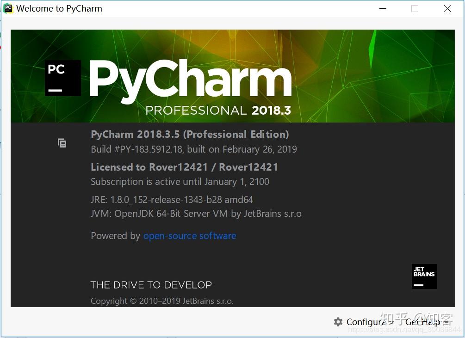Click the THE DRIVE TO DEVELOP slogan
This screenshot has width=465, height=338.
point(151,285)
